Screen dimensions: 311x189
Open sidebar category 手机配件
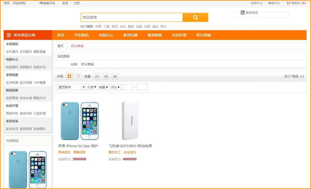pyautogui.click(x=26, y=52)
